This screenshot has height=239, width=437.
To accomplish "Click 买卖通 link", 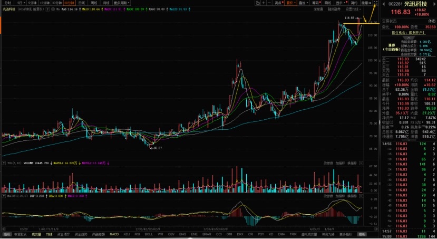I will point(318,9).
